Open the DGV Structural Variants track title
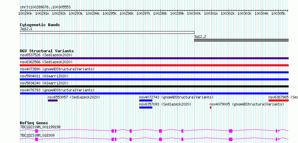 (x=47, y=51)
